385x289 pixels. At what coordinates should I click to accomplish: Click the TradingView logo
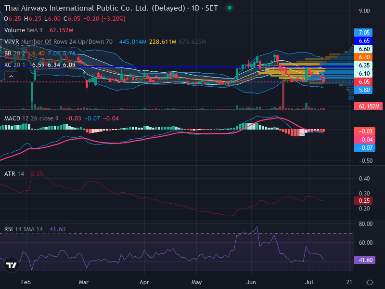[x=11, y=265]
